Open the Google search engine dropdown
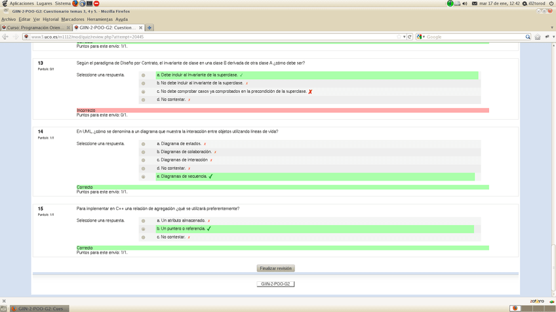 tap(421, 37)
